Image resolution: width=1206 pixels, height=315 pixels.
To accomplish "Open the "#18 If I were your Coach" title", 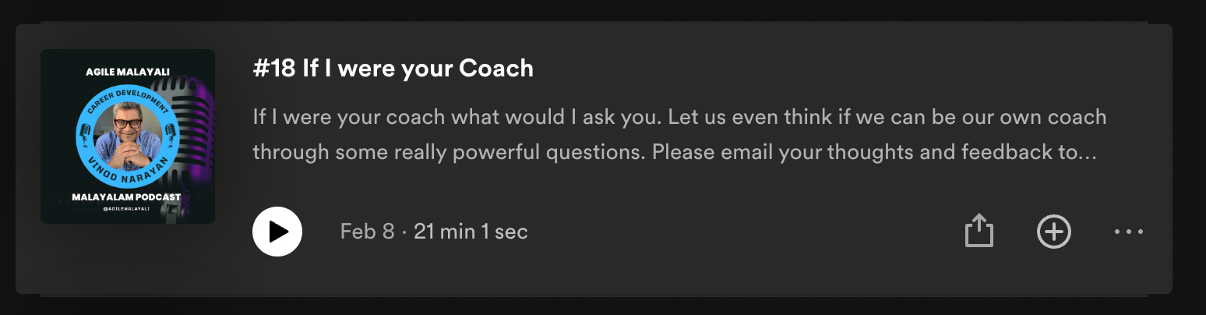I will coord(393,69).
